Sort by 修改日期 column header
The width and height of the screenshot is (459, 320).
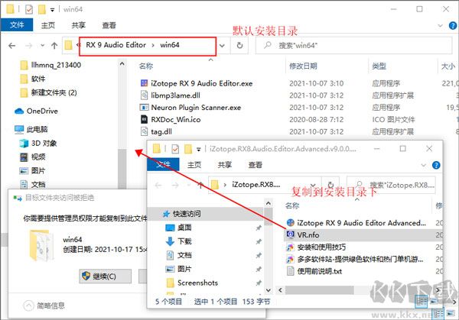coord(303,66)
